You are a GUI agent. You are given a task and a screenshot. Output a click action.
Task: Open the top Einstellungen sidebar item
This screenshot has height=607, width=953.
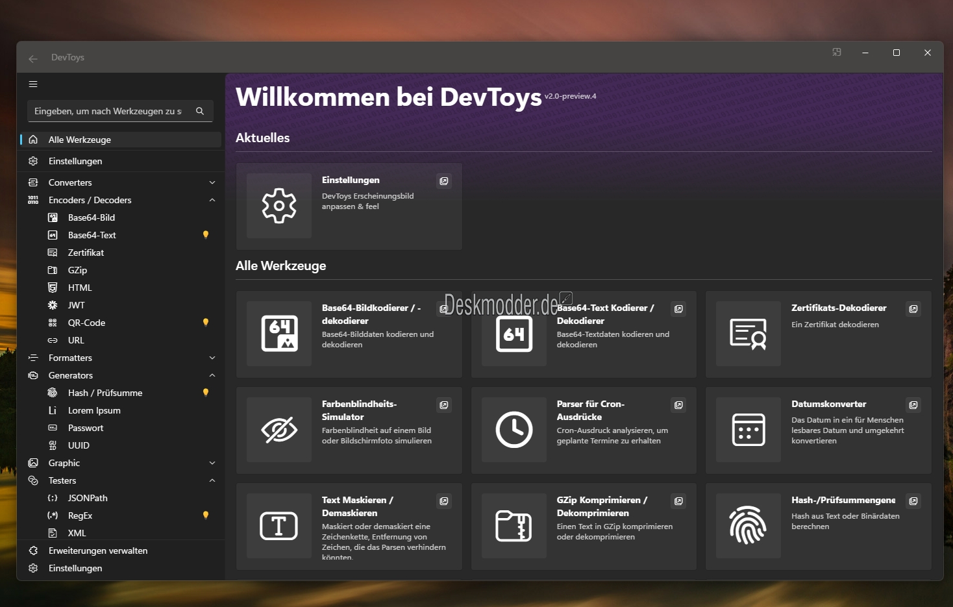coord(121,161)
